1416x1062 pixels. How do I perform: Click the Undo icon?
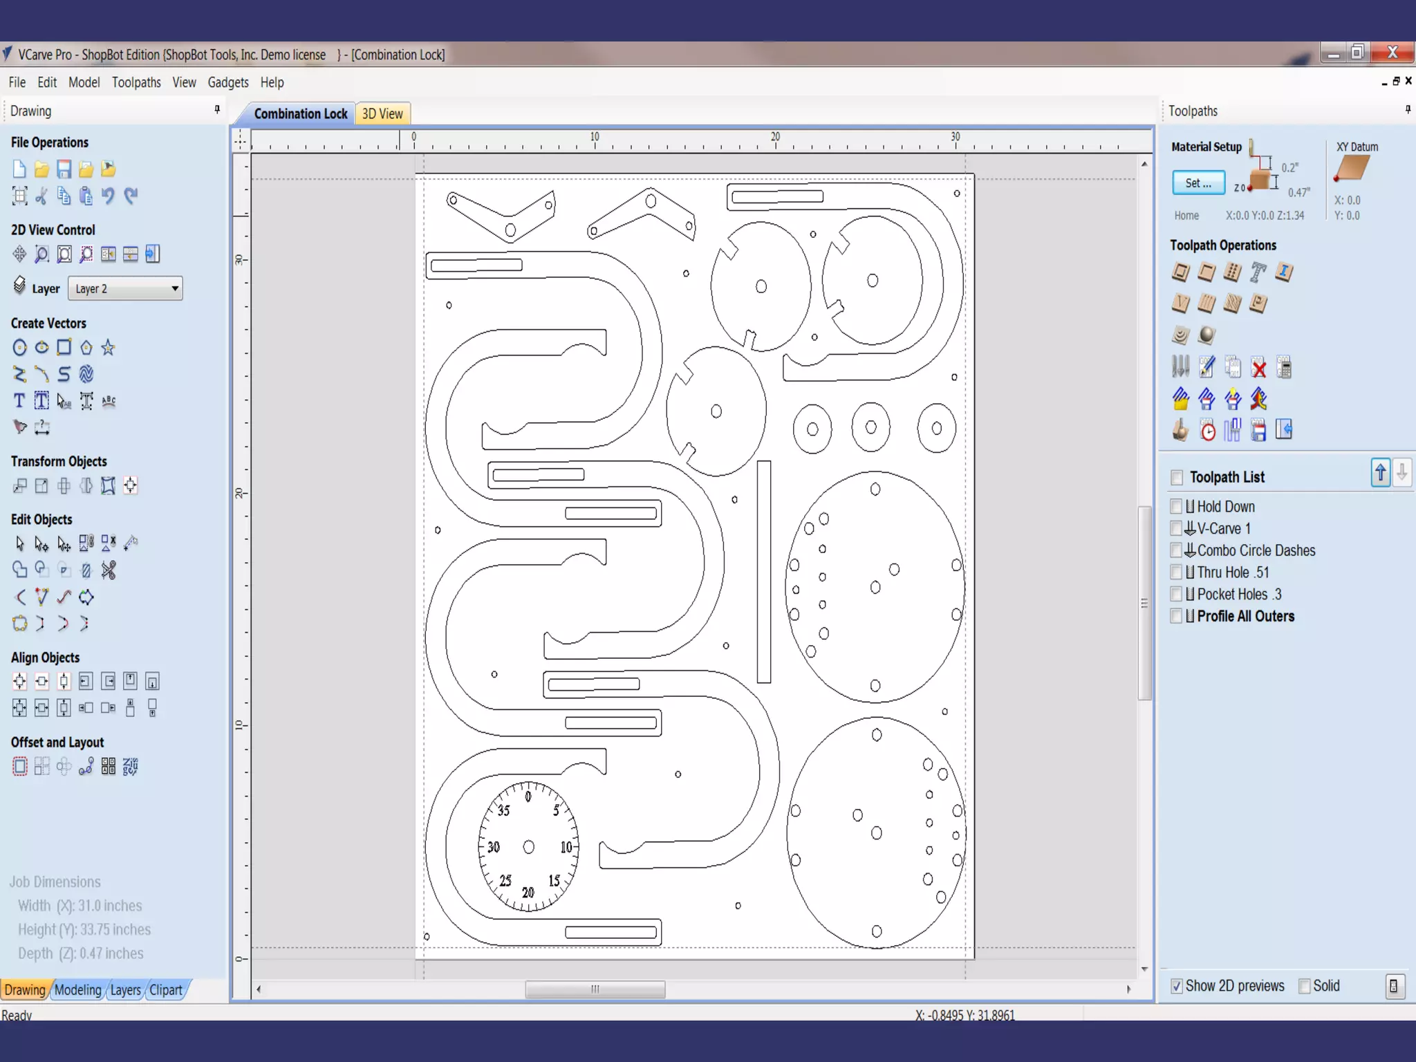click(108, 196)
